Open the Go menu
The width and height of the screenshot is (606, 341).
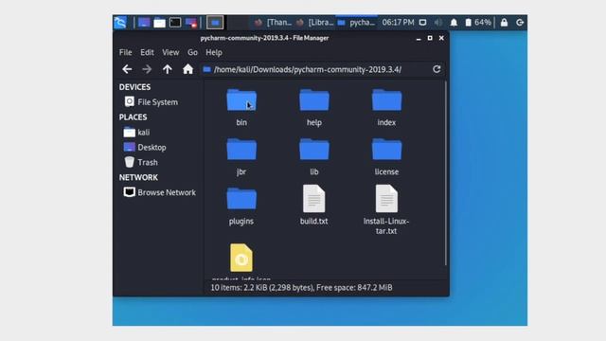[192, 52]
